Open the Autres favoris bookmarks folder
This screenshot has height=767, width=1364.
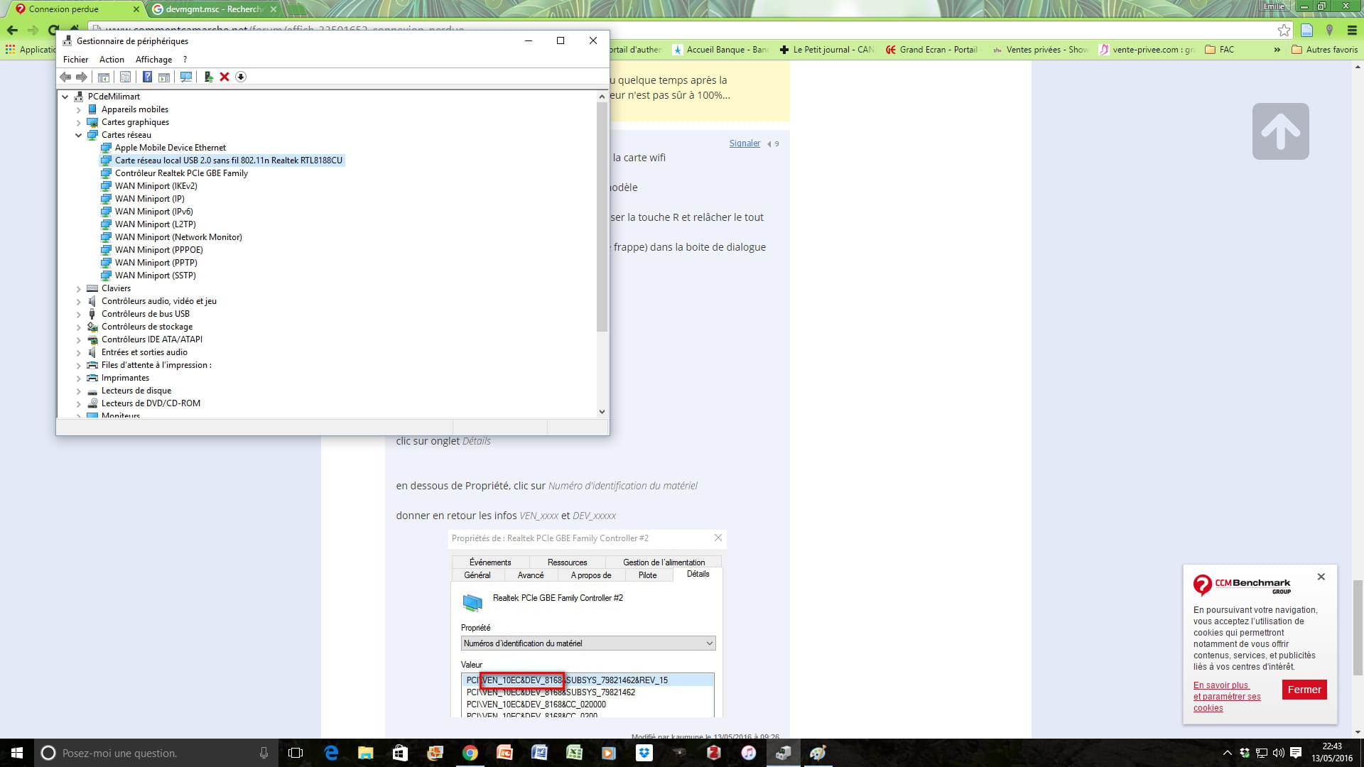tap(1324, 50)
